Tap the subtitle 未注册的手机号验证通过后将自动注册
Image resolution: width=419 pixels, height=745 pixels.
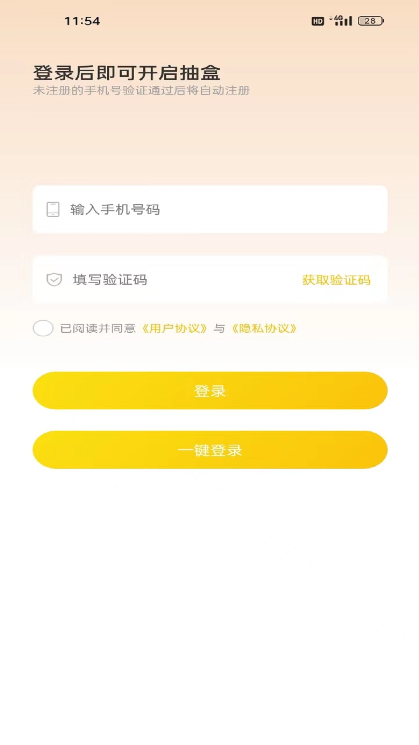tap(142, 90)
